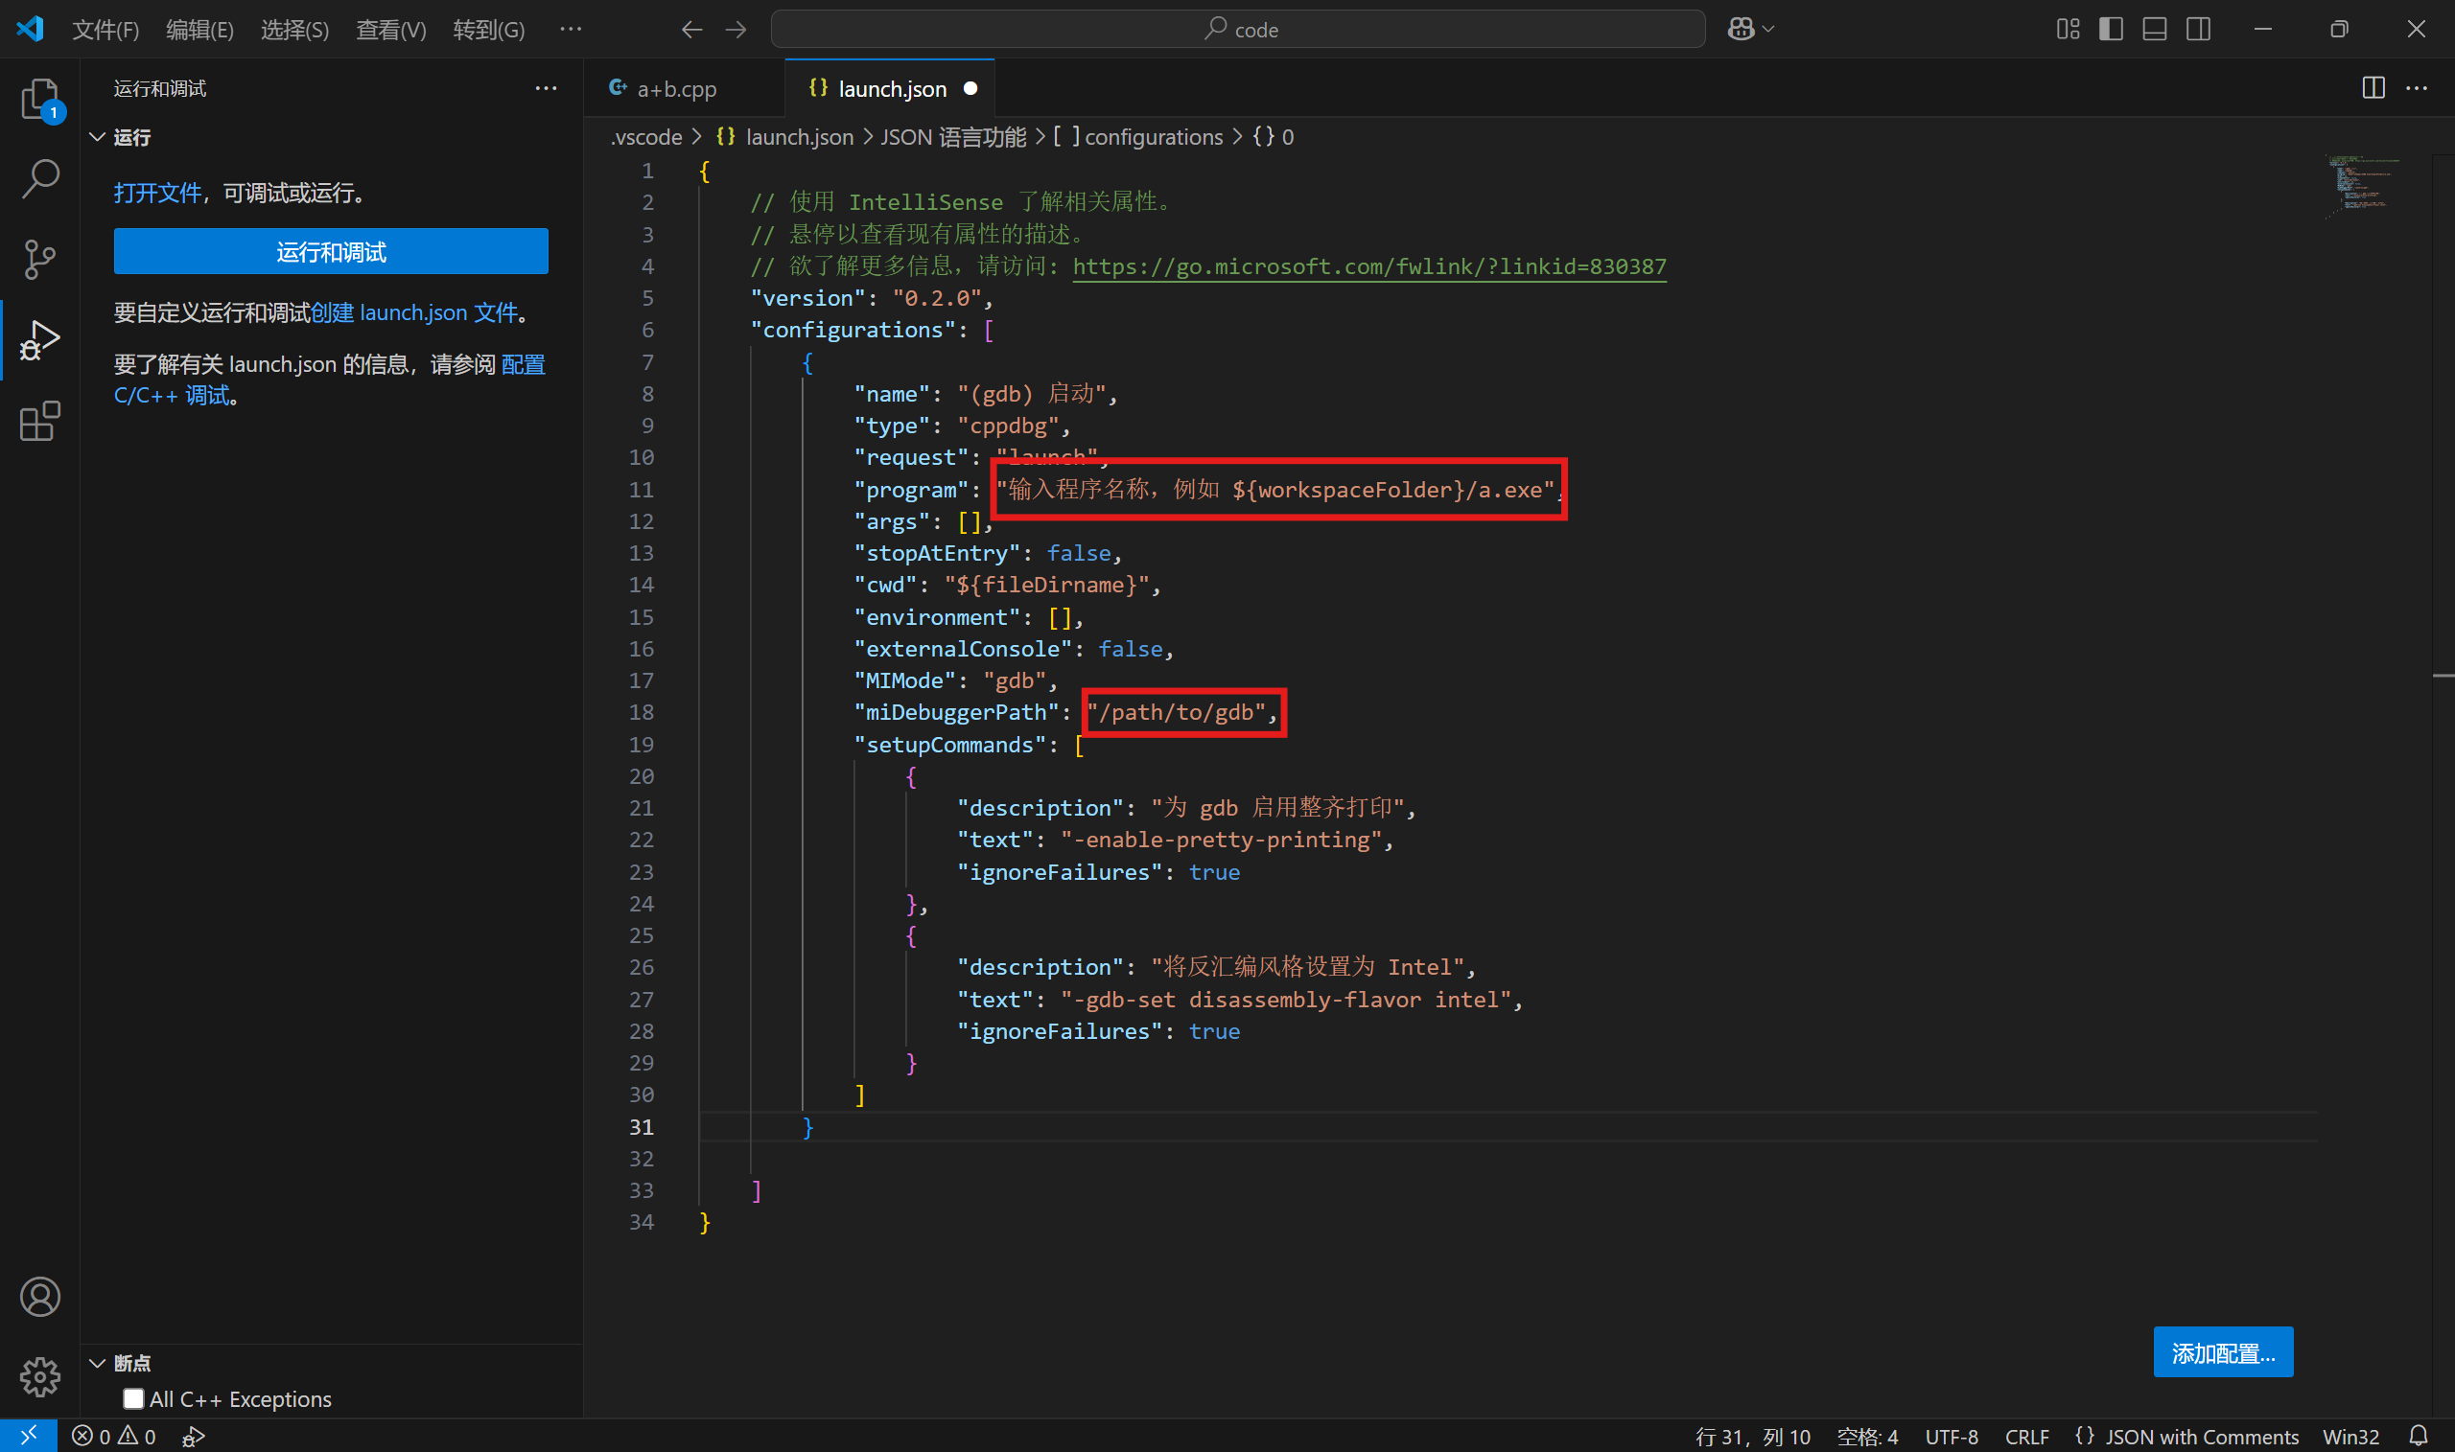This screenshot has height=1452, width=2455.
Task: Open the Copilot chat icon in title bar
Action: point(1741,30)
